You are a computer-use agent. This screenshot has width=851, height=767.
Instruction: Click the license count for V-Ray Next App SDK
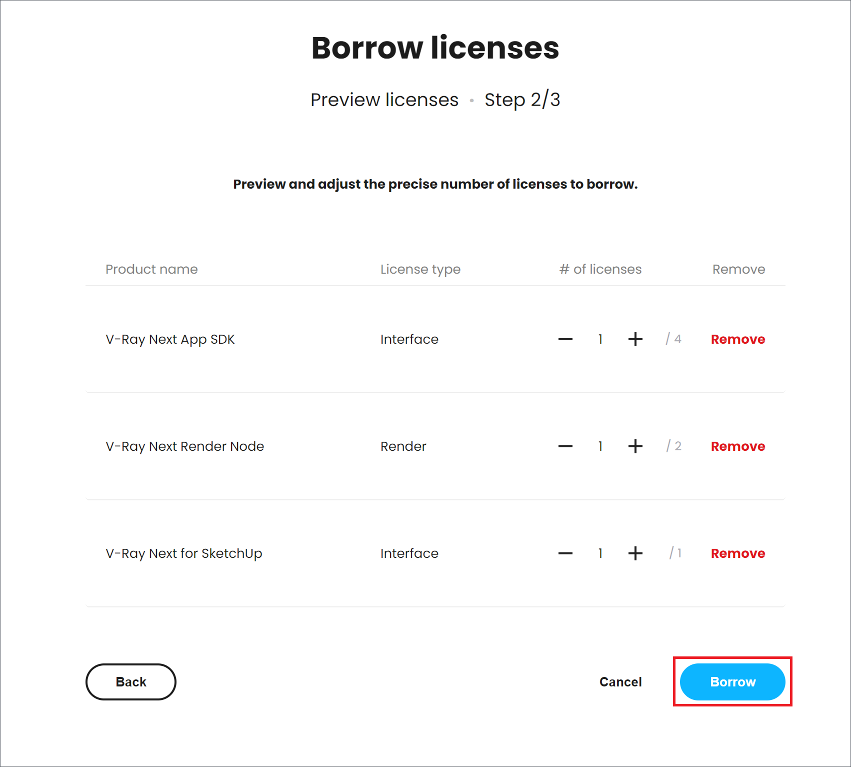(x=600, y=339)
